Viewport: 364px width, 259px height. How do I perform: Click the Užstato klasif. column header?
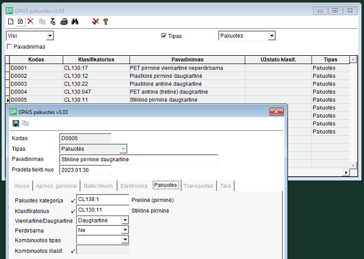[278, 60]
